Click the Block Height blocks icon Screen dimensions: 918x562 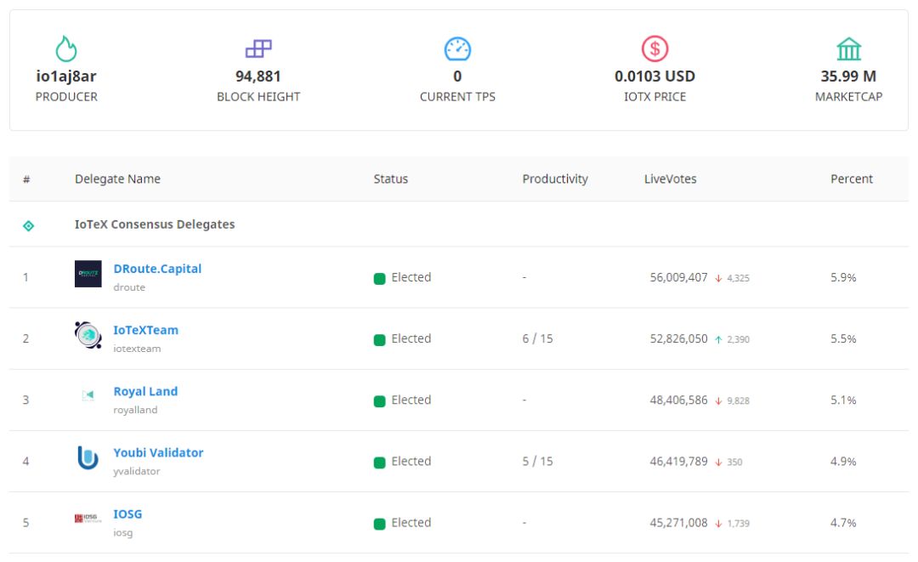click(x=258, y=48)
